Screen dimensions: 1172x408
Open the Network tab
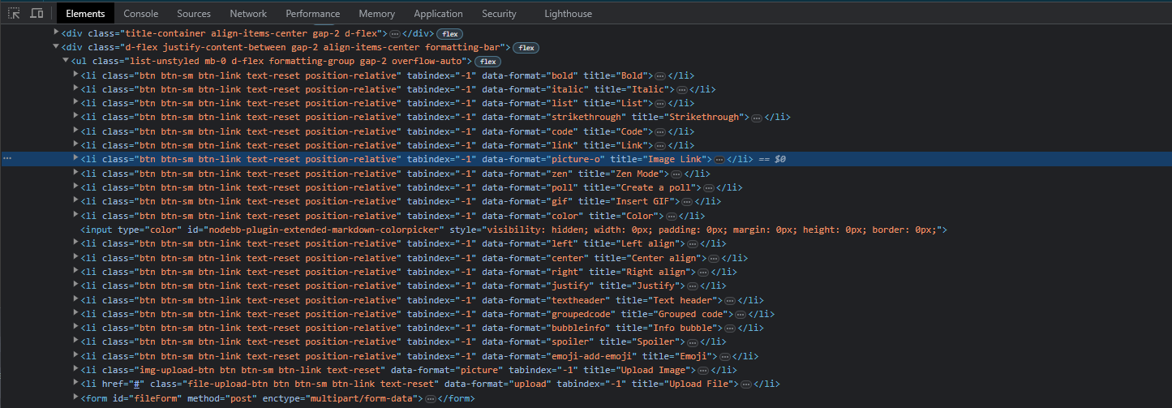[x=248, y=14]
